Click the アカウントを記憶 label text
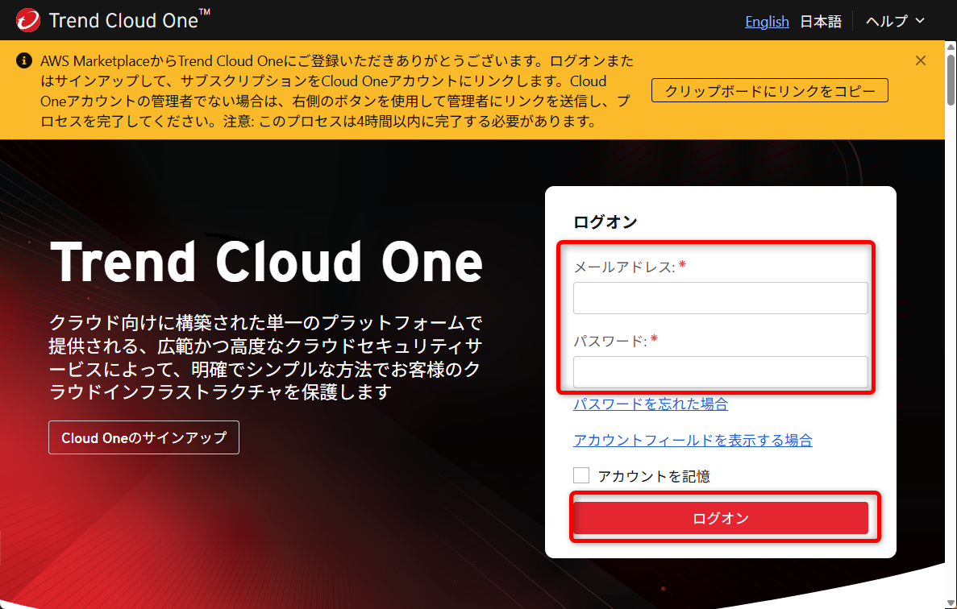 (x=654, y=476)
